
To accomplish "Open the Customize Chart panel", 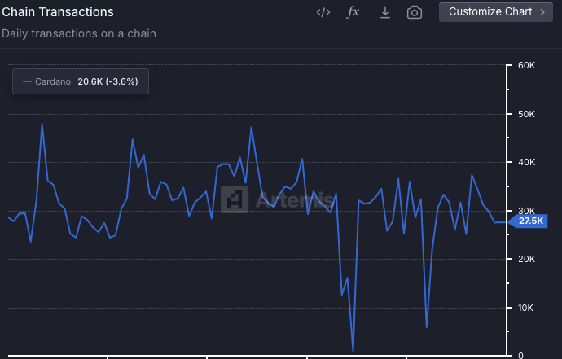I will [496, 12].
